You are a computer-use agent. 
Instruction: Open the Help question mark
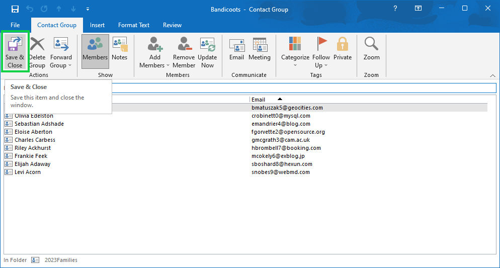[395, 9]
